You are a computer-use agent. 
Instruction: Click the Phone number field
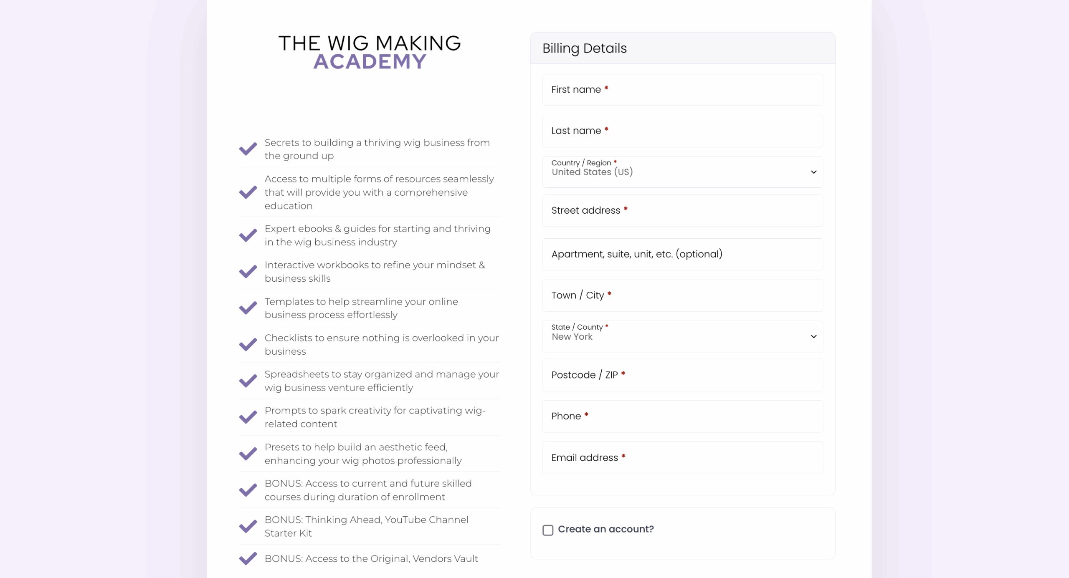(x=683, y=416)
